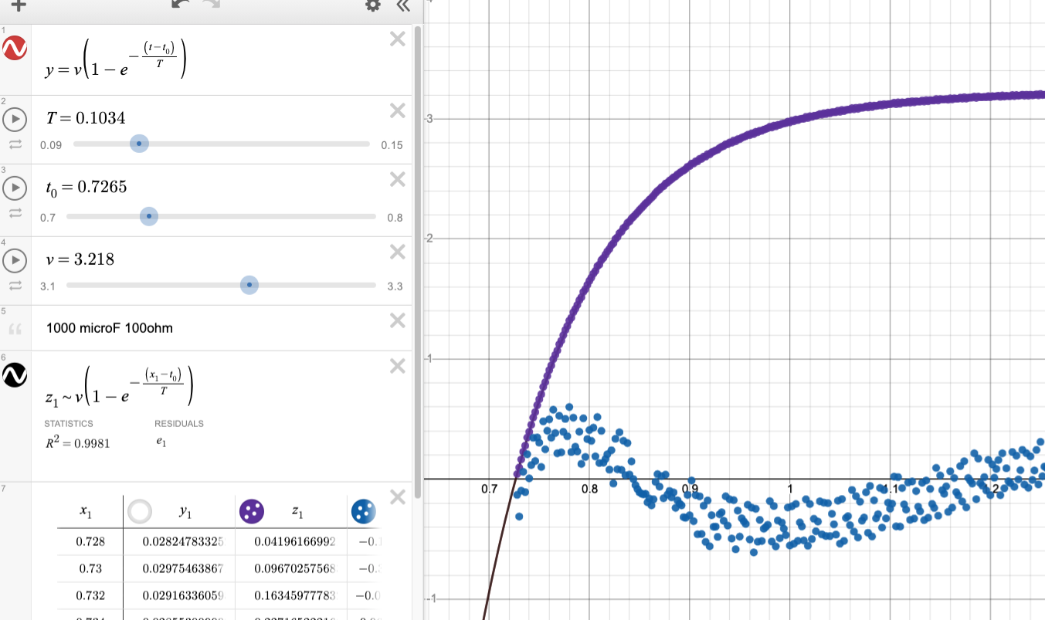The height and width of the screenshot is (620, 1045).
Task: Delete the regression expression 6
Action: (x=398, y=365)
